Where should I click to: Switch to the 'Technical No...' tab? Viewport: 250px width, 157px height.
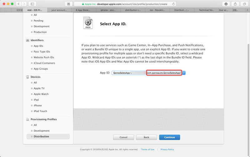point(207,10)
